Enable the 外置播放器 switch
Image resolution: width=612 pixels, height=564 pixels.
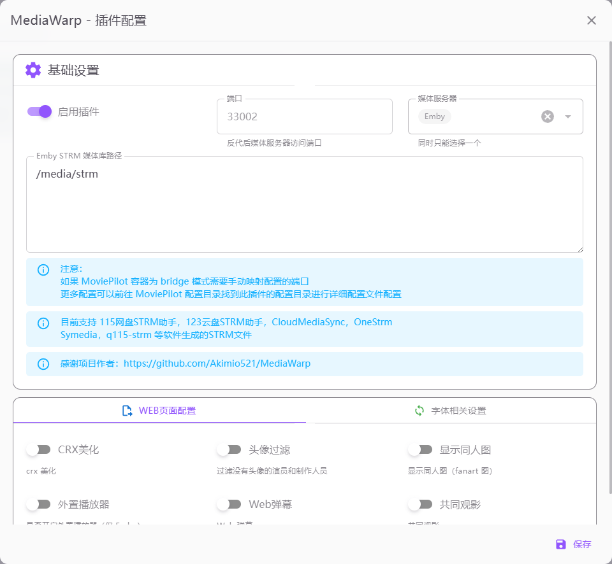[38, 504]
